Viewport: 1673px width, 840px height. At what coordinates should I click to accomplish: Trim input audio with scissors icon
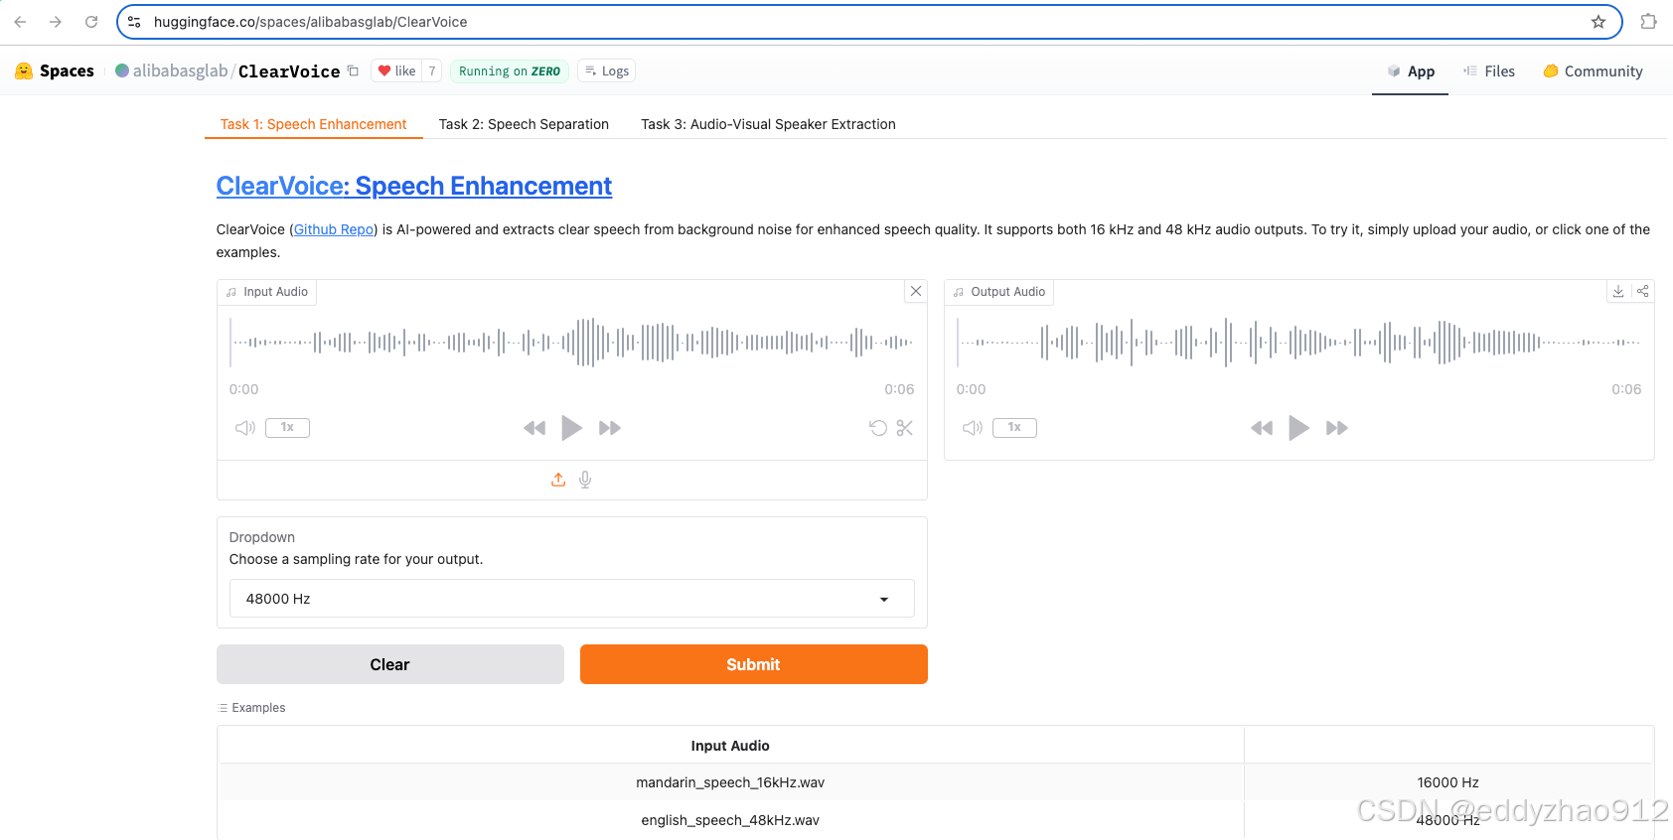[904, 428]
